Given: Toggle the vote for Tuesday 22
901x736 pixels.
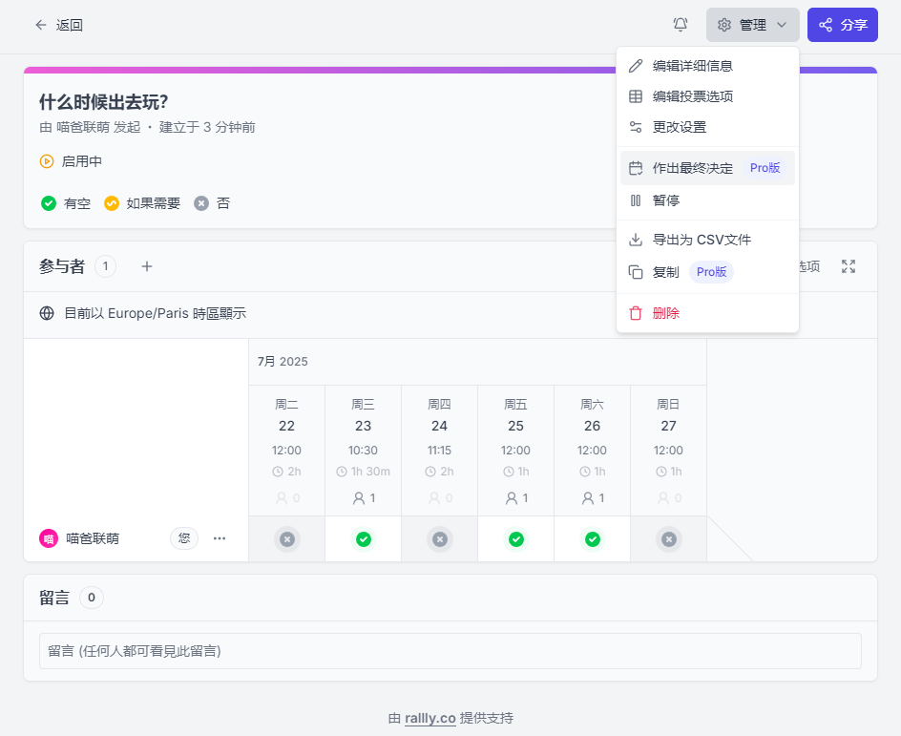Looking at the screenshot, I should point(286,539).
